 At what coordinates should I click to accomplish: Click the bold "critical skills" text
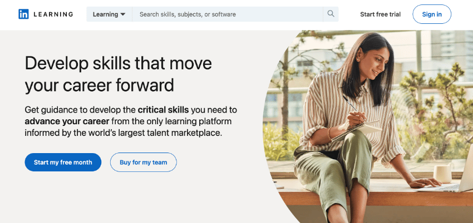163,110
